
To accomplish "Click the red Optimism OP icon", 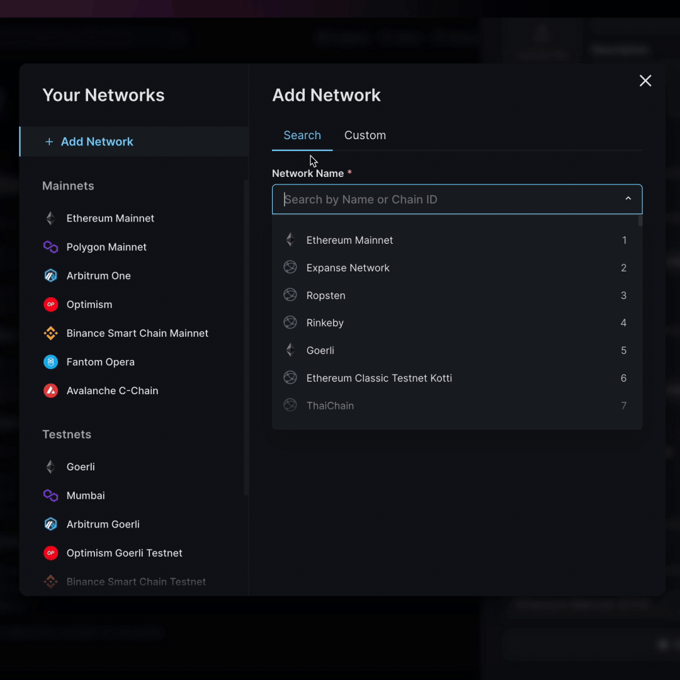I will coord(51,305).
